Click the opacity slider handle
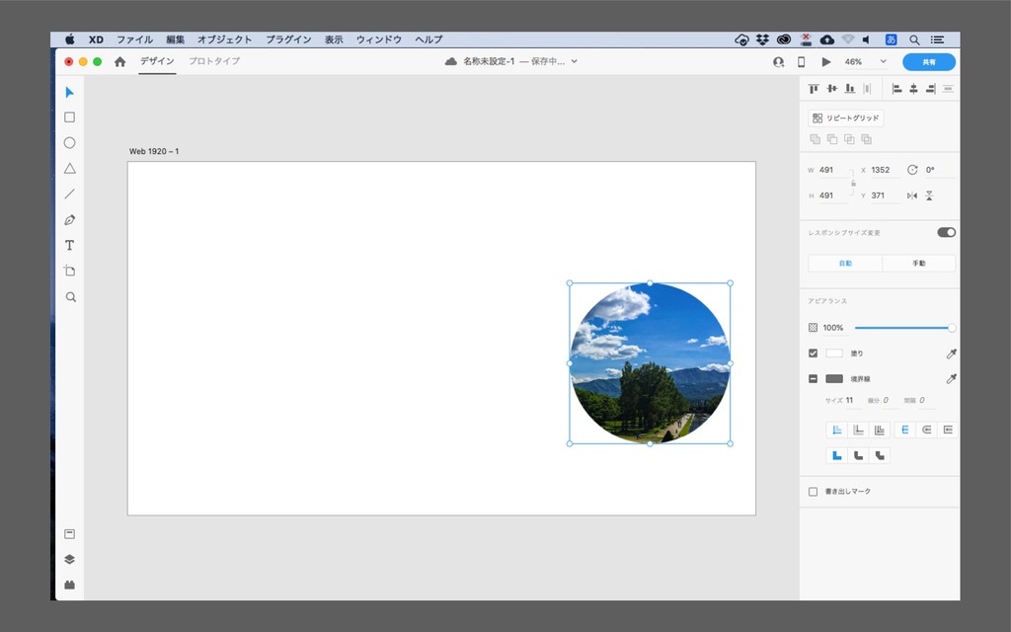Screen dimensions: 1011x632 pos(952,328)
